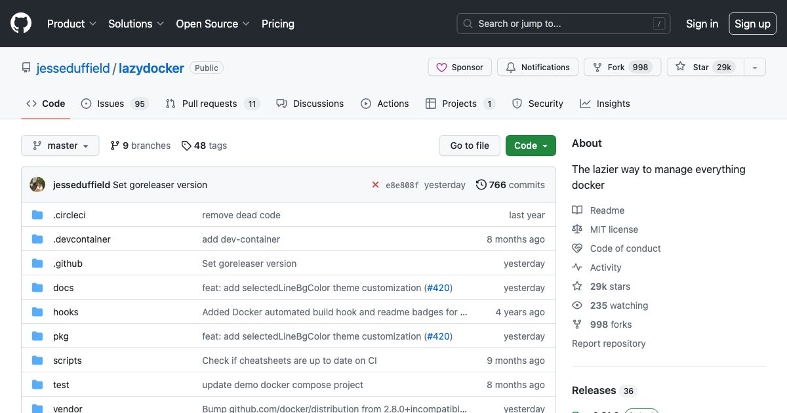The width and height of the screenshot is (787, 413).
Task: Click the MIT license scales icon
Action: pyautogui.click(x=577, y=229)
